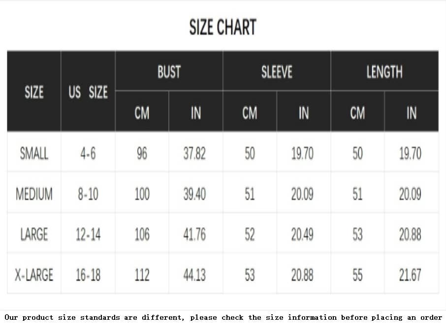
Task: Select the MEDIUM row label
Action: click(34, 194)
